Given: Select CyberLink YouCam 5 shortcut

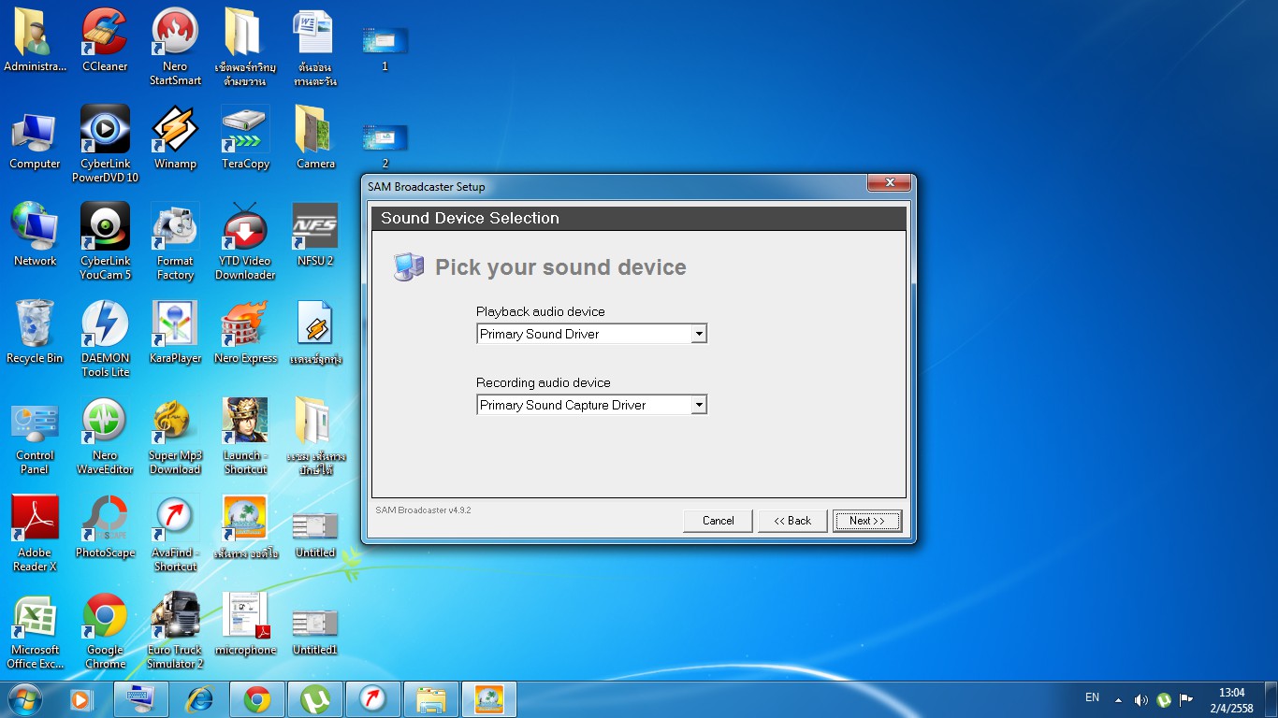Looking at the screenshot, I should tap(105, 241).
